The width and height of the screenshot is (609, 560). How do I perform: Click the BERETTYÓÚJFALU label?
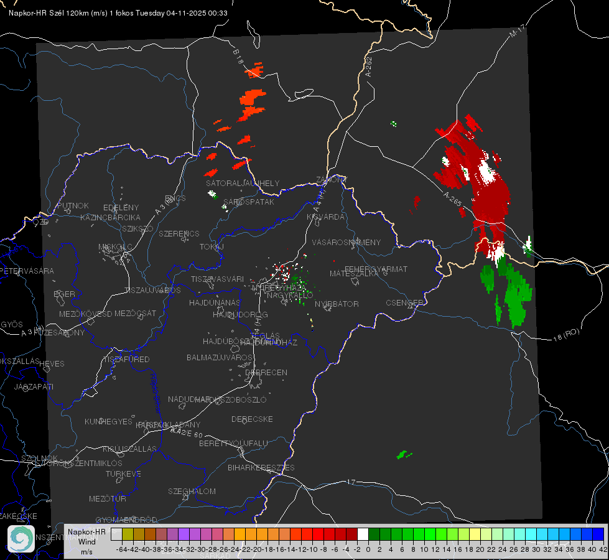[x=233, y=444]
